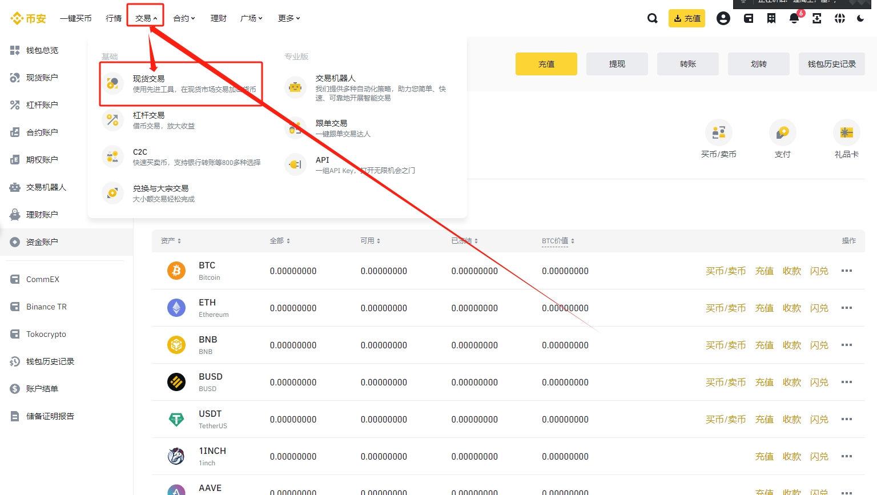Click the 转账 button
Viewport: 877px width, 495px height.
(688, 64)
